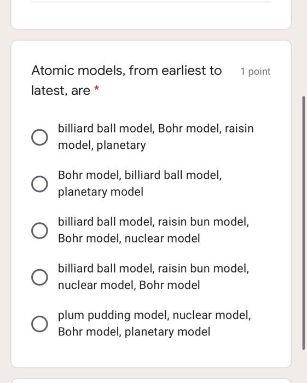Image resolution: width=307 pixels, height=383 pixels.
Task: Select radio for 'billiard ball, Bohr, raisin, planetary'
Action: 39,137
